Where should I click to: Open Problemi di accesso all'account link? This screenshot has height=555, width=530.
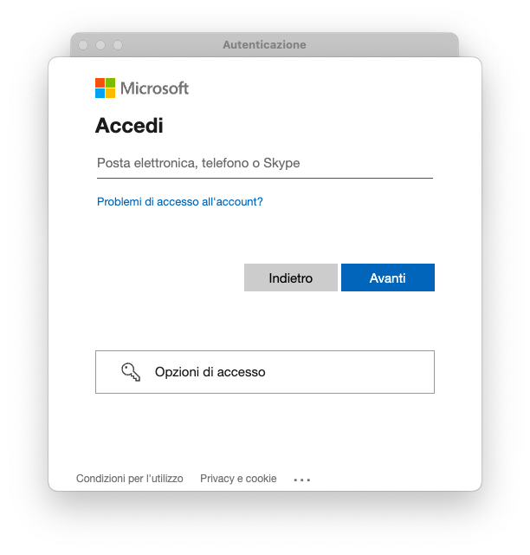click(x=179, y=201)
